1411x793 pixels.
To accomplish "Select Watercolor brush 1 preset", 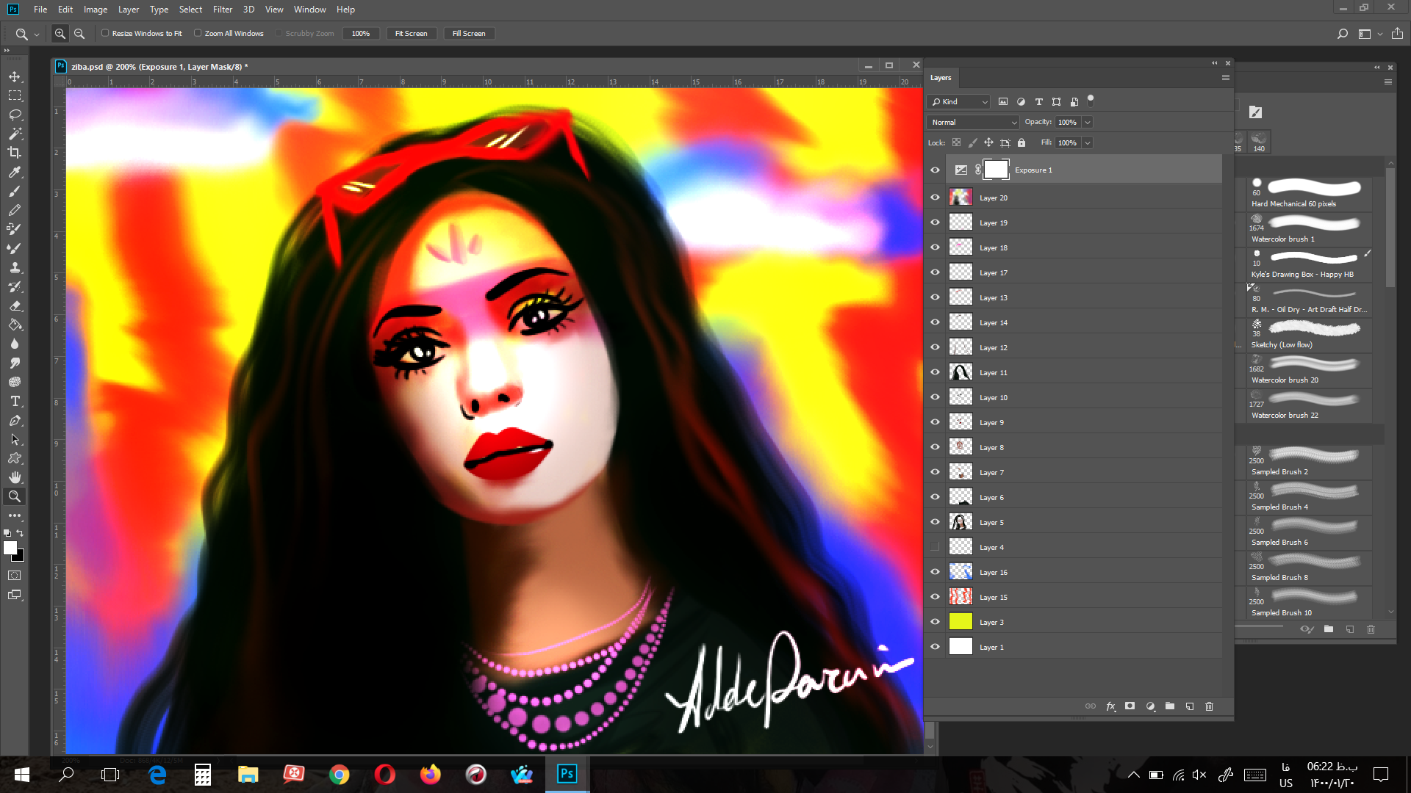I will pos(1310,229).
